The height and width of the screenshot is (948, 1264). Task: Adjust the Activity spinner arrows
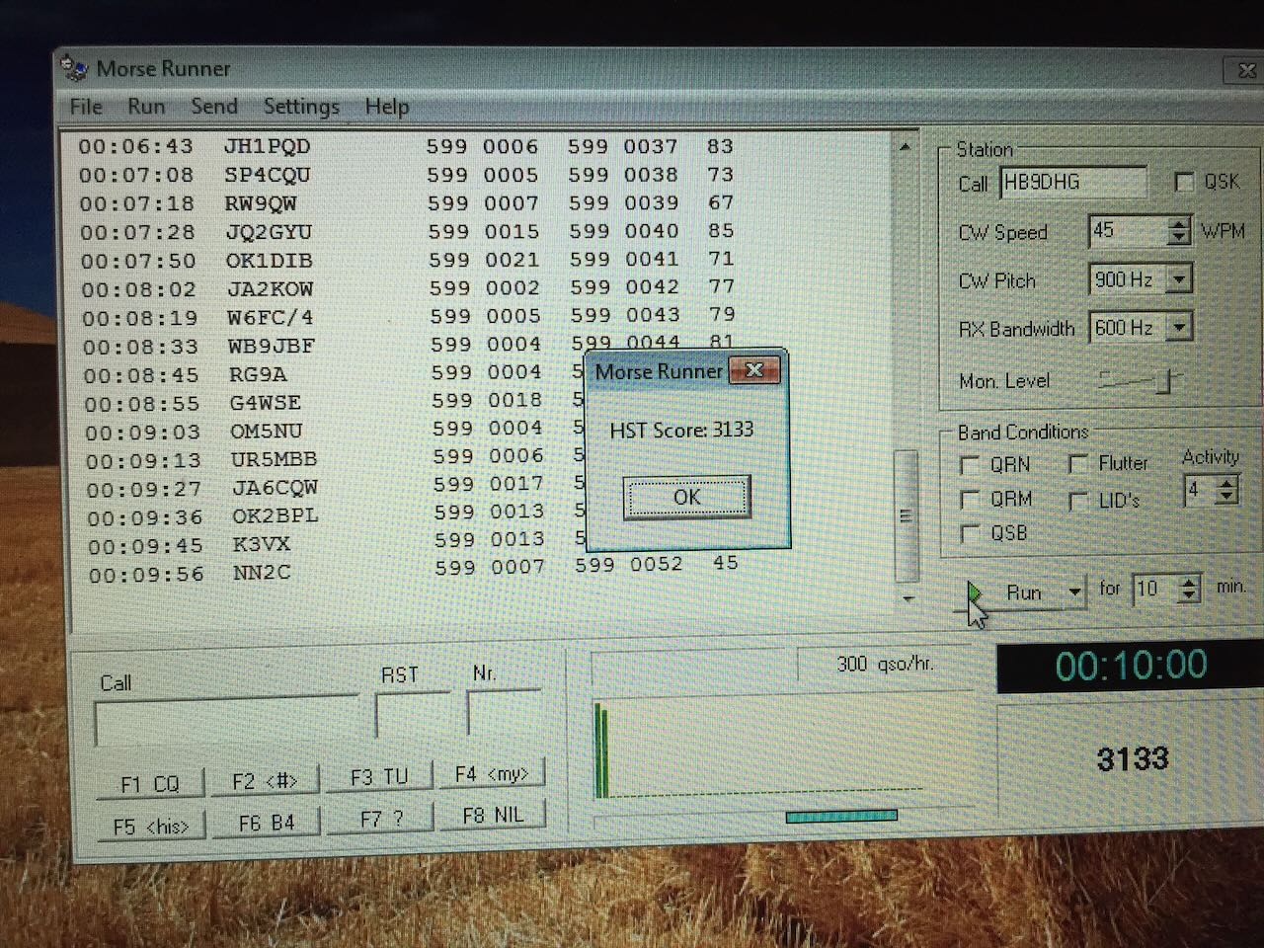click(x=1226, y=490)
